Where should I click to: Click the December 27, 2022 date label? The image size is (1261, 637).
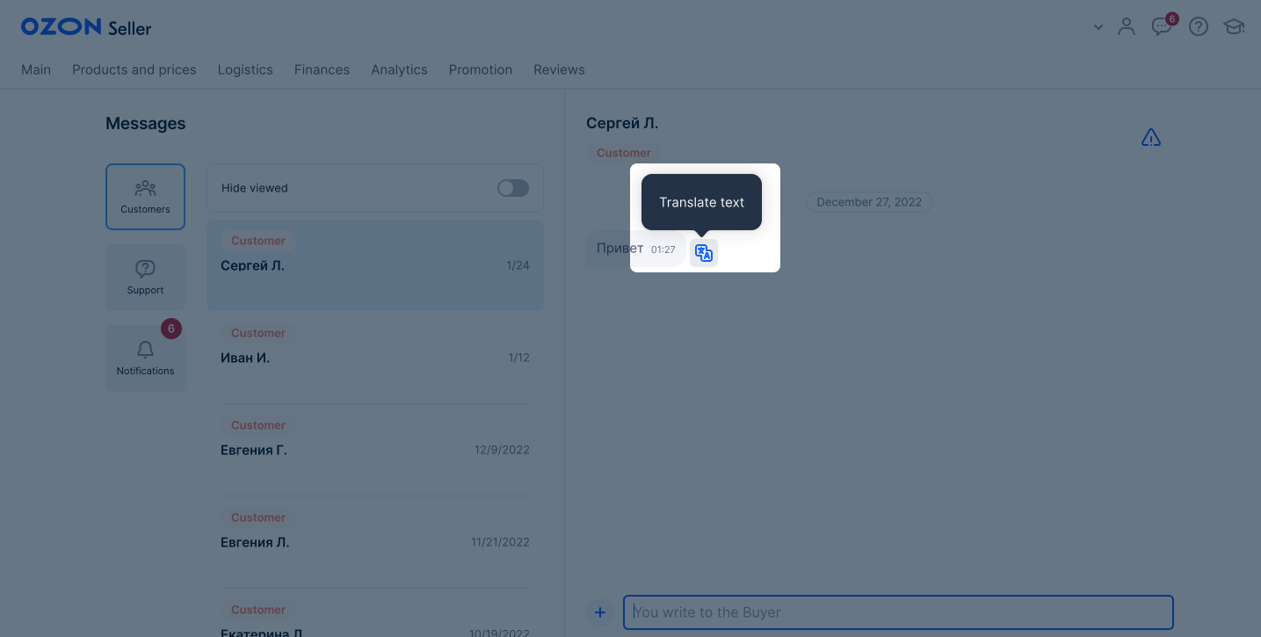[869, 202]
